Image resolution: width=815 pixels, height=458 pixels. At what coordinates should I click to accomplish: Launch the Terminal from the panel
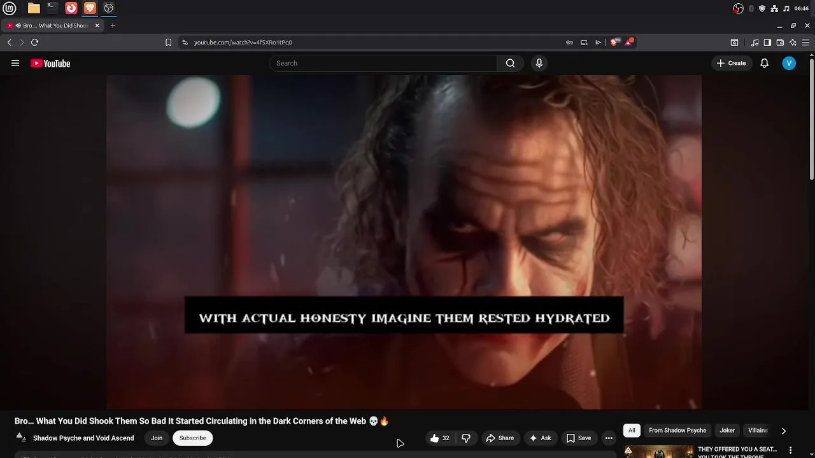[52, 8]
